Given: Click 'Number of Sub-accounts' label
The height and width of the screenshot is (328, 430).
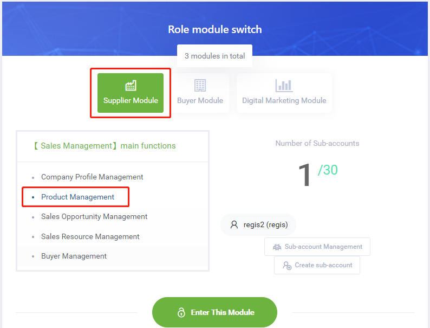Looking at the screenshot, I should 317,143.
